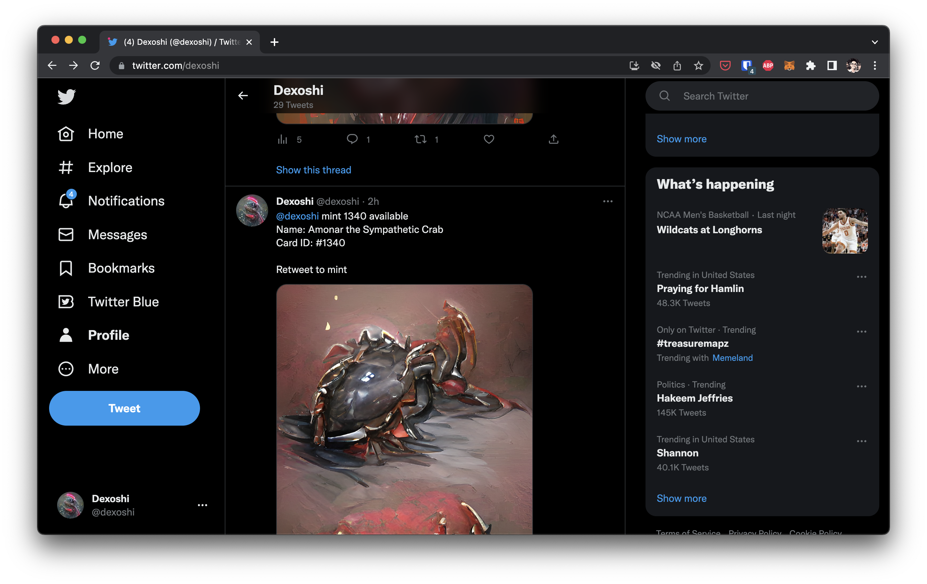
Task: Open Notifications with 4 unread badge
Action: 111,201
